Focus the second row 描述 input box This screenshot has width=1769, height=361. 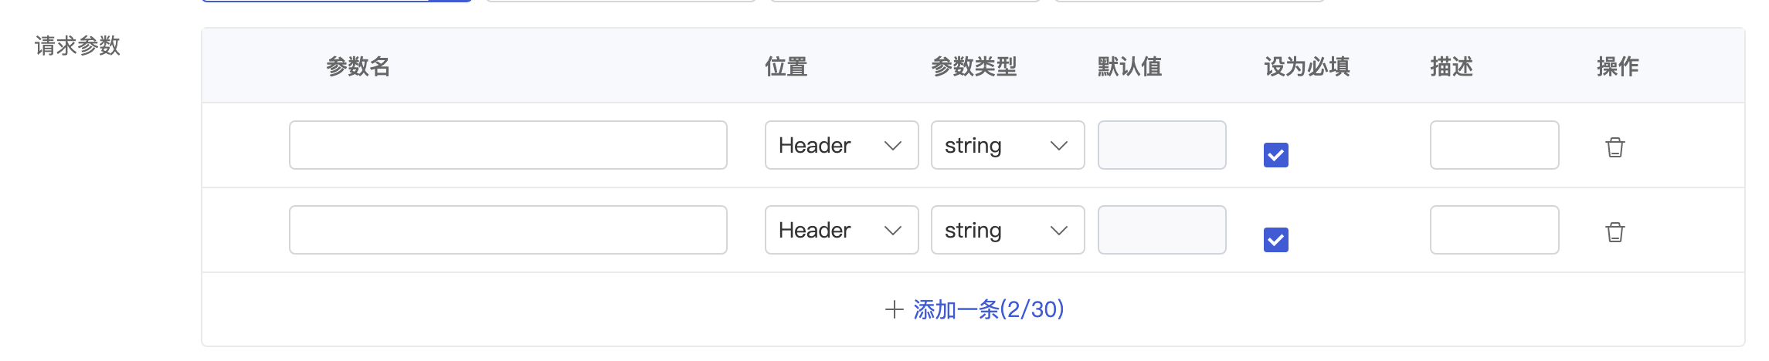[x=1494, y=230]
